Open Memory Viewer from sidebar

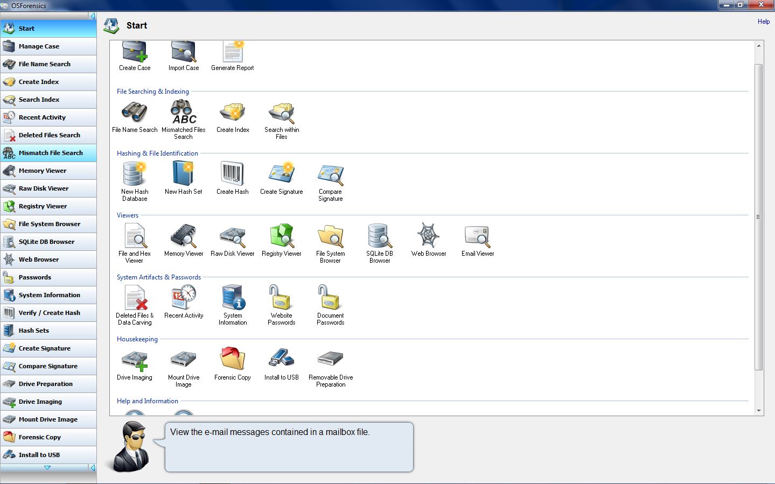(x=48, y=171)
